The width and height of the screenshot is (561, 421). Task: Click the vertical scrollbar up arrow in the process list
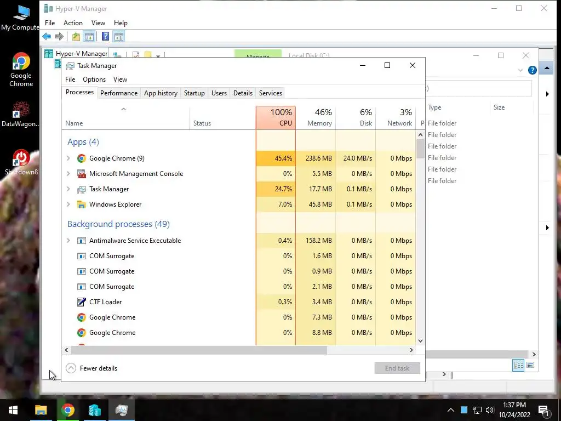420,135
